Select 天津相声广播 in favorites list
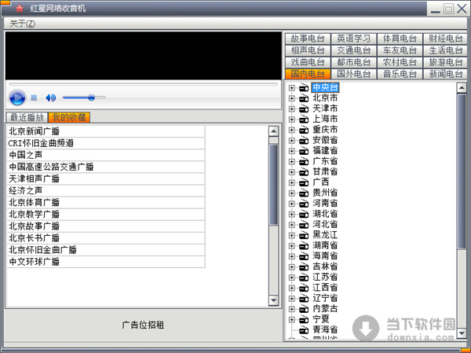471x353 pixels. pyautogui.click(x=106, y=178)
